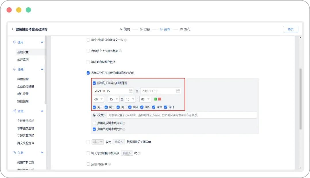Screen dimensions: 310x178
Task: Click the green plus icon to add time range
Action: coord(156,99)
